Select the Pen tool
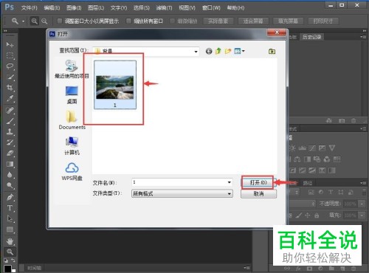 tap(10, 197)
